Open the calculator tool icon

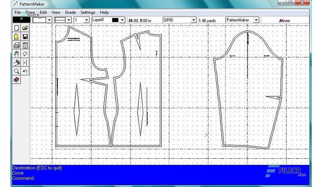25,45
